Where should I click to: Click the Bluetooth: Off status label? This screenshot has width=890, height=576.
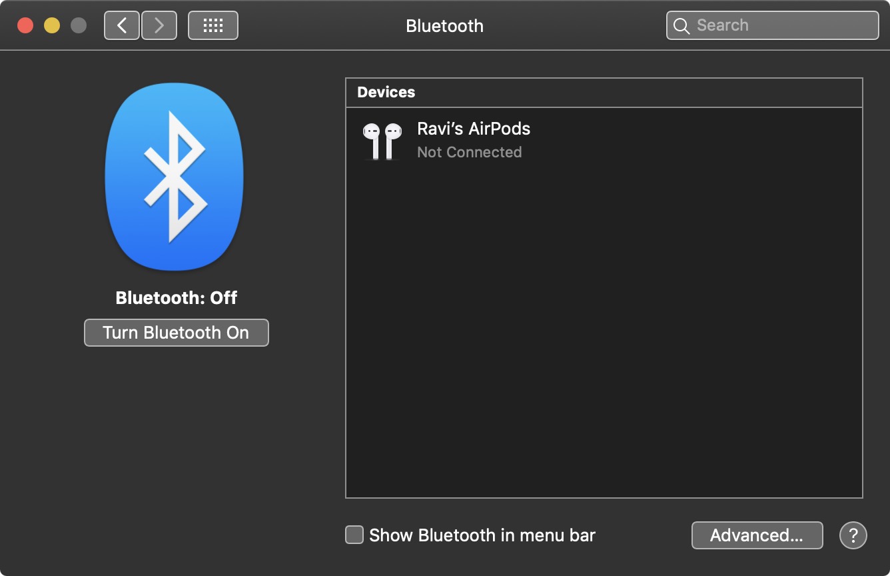(x=177, y=297)
